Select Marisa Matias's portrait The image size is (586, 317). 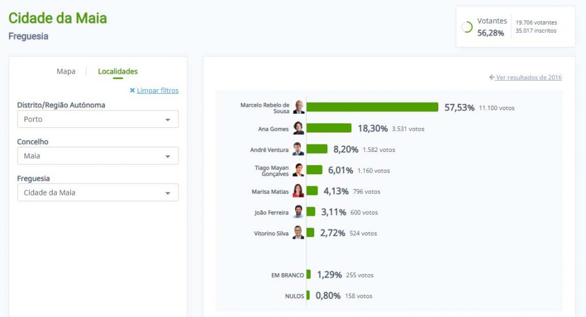pos(299,191)
